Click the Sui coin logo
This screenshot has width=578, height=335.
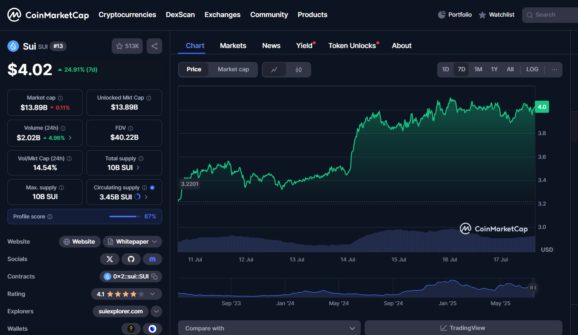pos(13,46)
